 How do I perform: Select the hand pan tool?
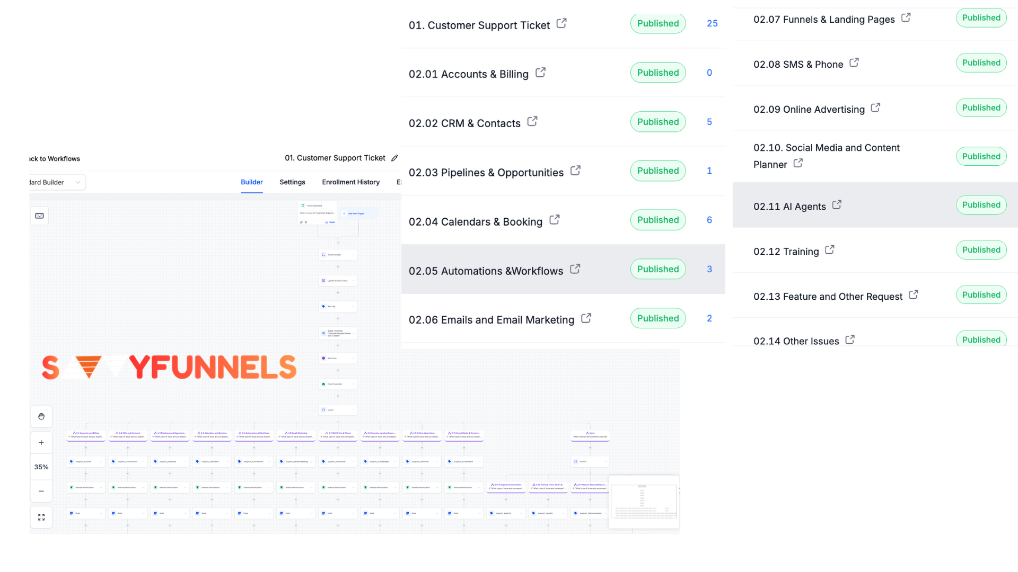(41, 417)
